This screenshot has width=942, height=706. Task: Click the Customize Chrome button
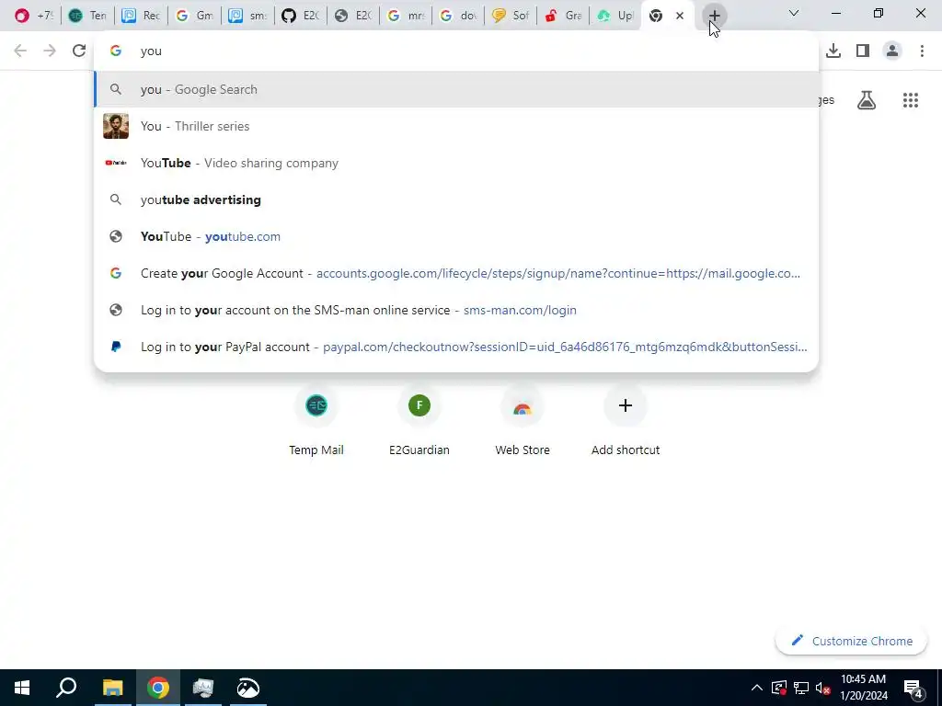(851, 641)
